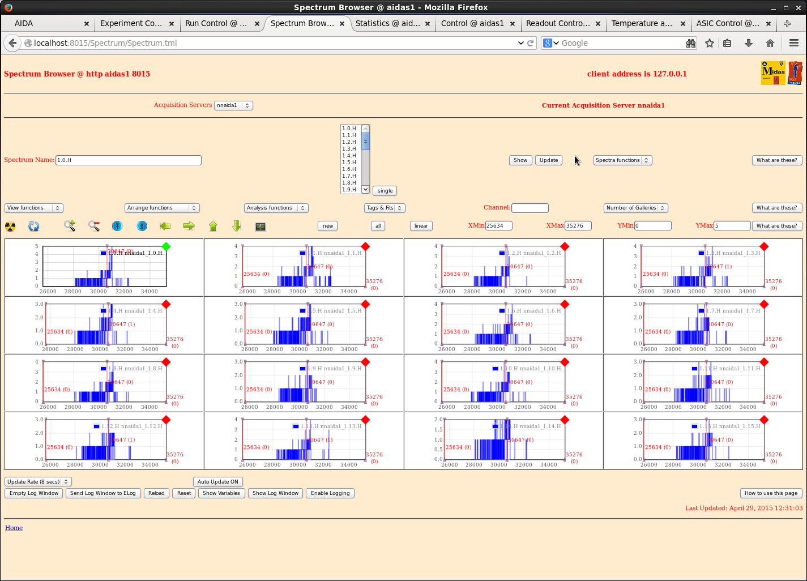This screenshot has width=807, height=581.
Task: Click the yellow radiation symbol icon
Action: [x=10, y=227]
